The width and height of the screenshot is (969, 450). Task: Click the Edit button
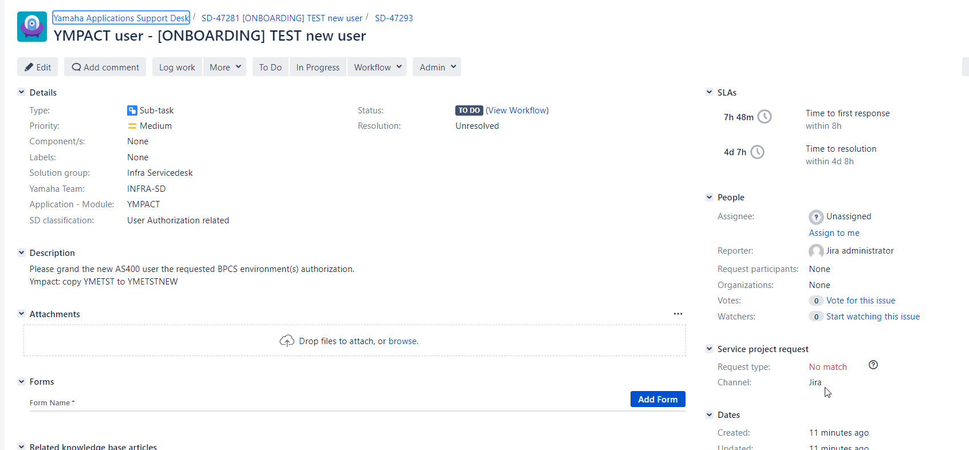[x=38, y=67]
